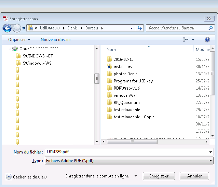Viewport: 218px width, 187px height.
Task: Select the RDPWrap-v1.6 folder
Action: click(123, 88)
